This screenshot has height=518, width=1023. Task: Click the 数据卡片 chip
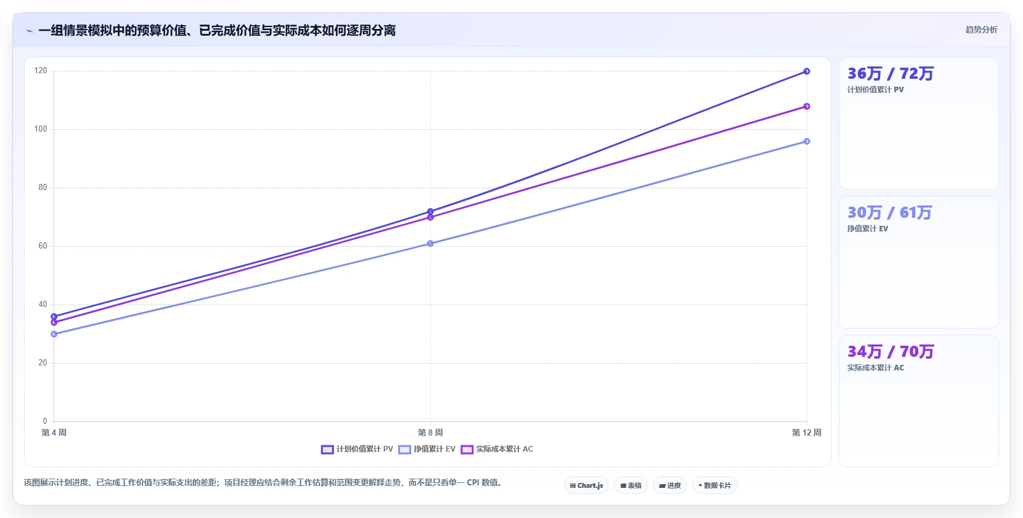715,485
